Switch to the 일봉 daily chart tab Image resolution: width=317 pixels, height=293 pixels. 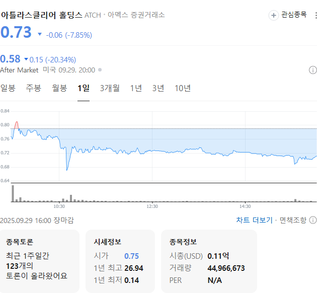tap(8, 88)
